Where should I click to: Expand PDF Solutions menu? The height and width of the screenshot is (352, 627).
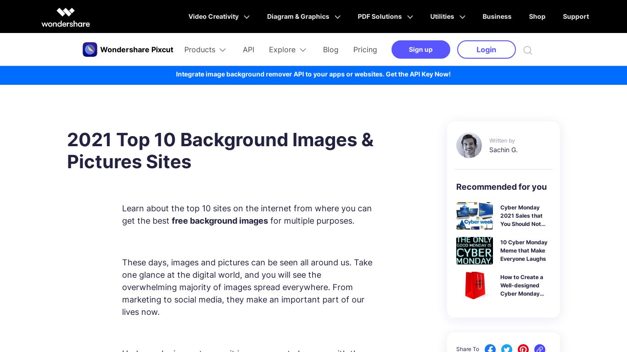[x=386, y=16]
